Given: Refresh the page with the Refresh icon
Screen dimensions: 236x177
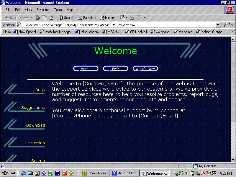Looking at the screenshot, I should 44,18.
